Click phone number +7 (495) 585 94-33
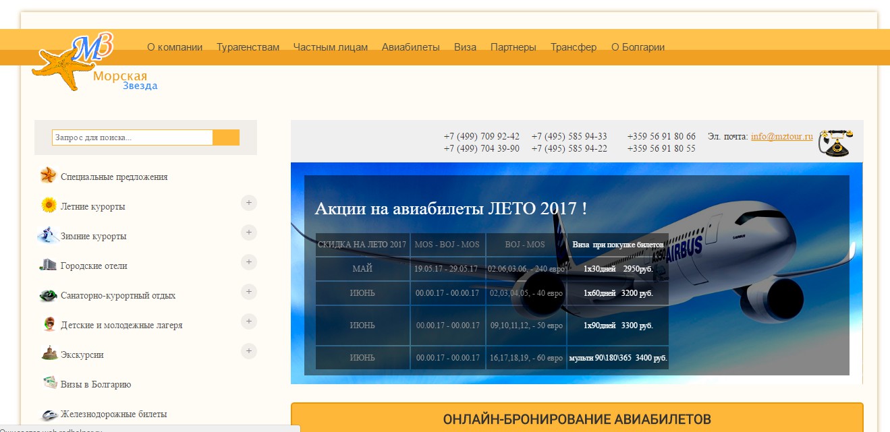The width and height of the screenshot is (890, 432). (569, 136)
